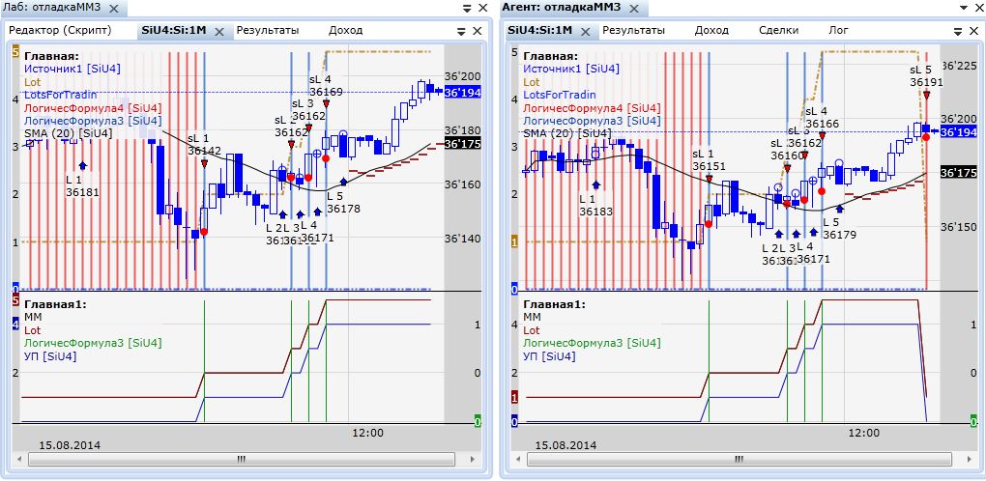Close the Агент document tab strip pane

point(972,31)
